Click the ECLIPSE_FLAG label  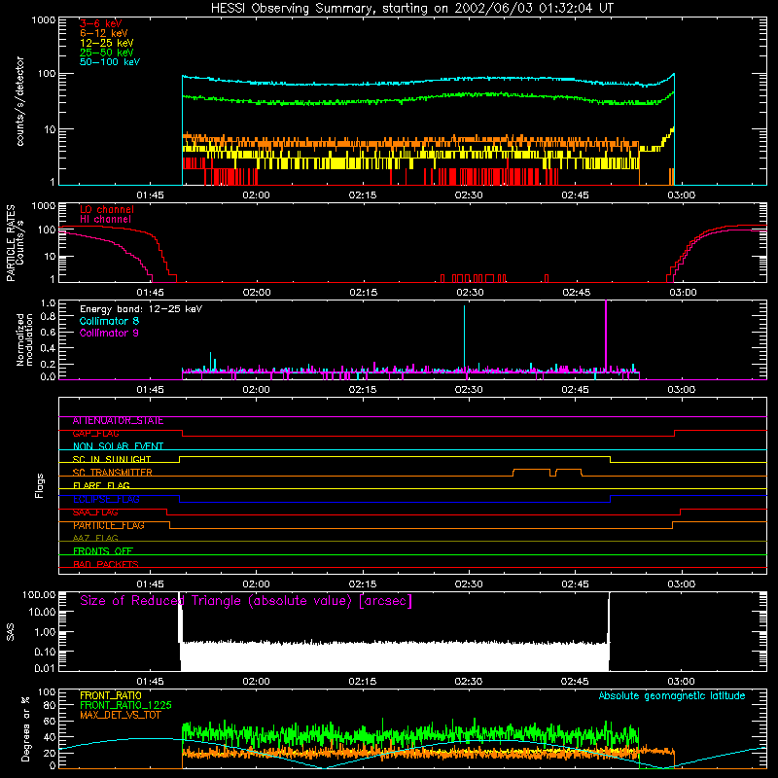click(x=106, y=499)
